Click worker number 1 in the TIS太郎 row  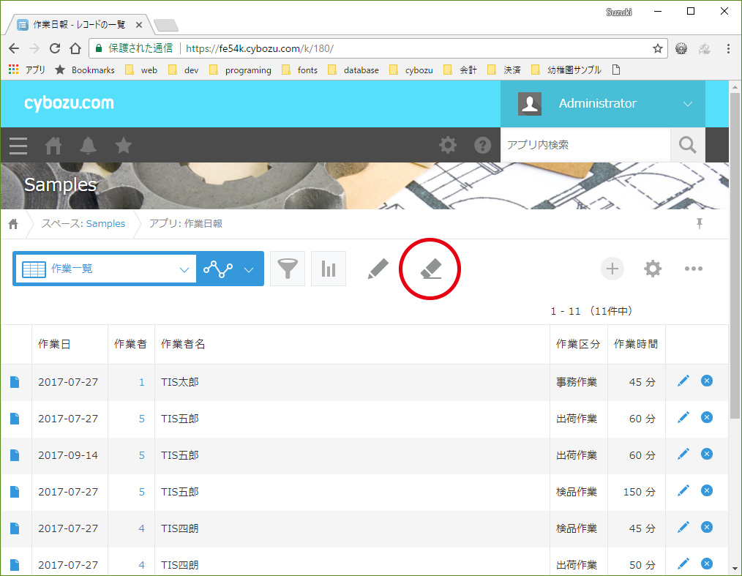pyautogui.click(x=141, y=382)
